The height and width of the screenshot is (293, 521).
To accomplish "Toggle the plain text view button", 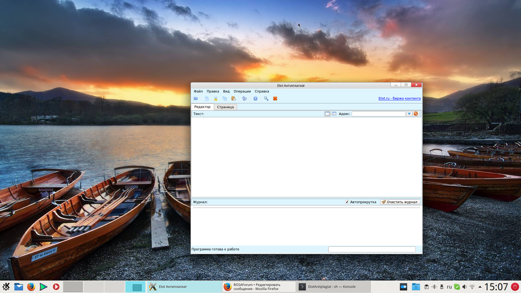I will click(327, 114).
